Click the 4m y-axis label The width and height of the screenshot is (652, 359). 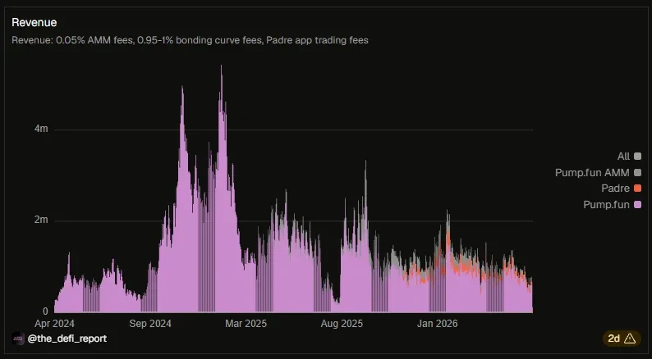click(x=41, y=129)
